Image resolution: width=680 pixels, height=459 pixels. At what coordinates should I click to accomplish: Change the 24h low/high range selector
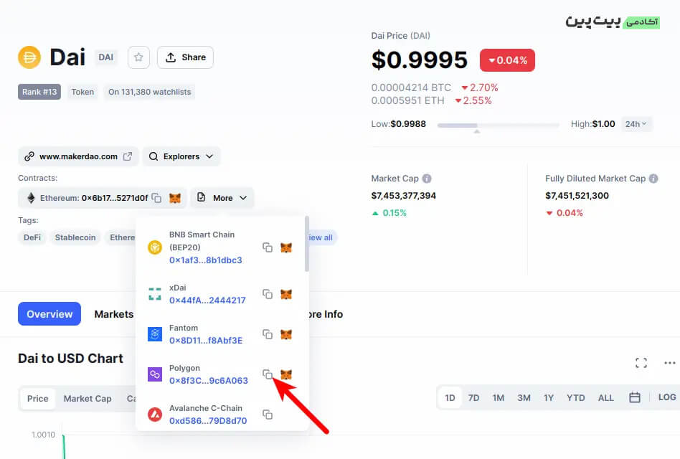(x=636, y=124)
